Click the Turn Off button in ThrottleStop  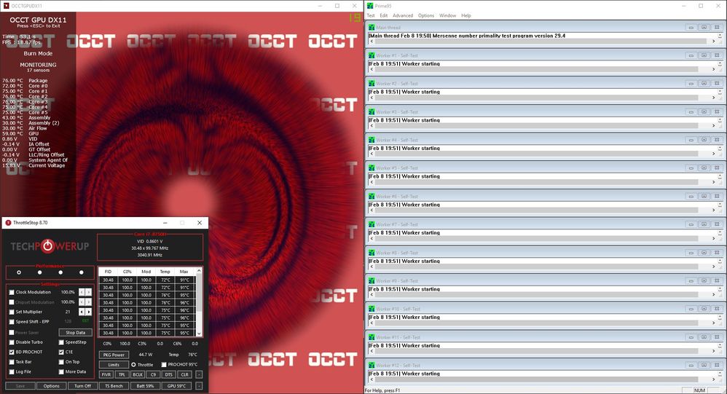coord(82,386)
